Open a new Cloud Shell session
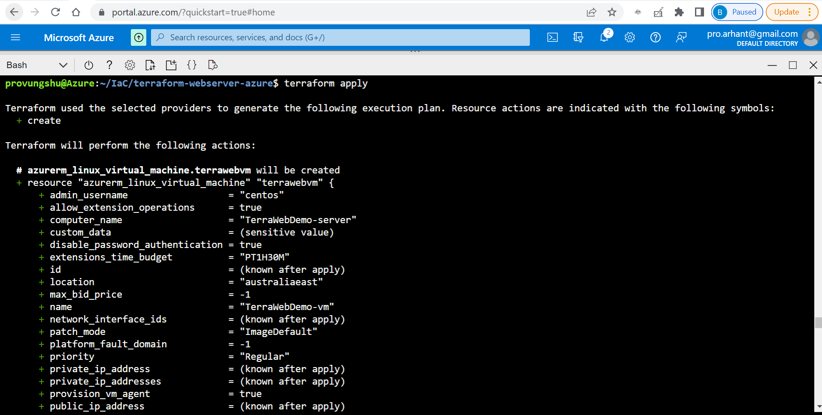The height and width of the screenshot is (415, 822). (171, 65)
